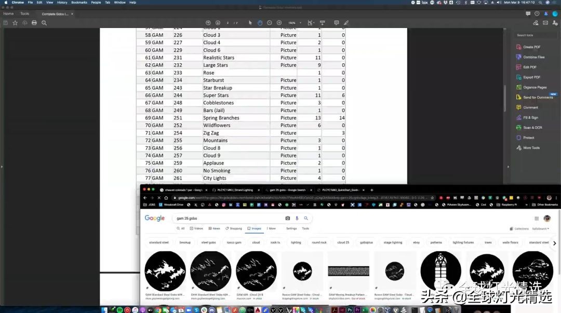Open the History menu in macOS menu bar
The width and height of the screenshot is (561, 313).
62,3
